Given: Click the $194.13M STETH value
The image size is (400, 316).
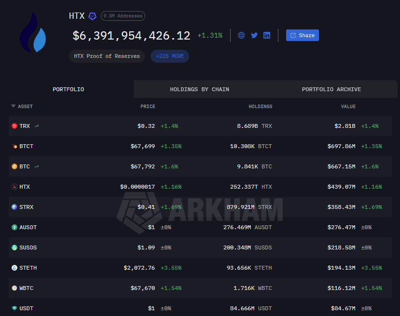Looking at the screenshot, I should [341, 268].
